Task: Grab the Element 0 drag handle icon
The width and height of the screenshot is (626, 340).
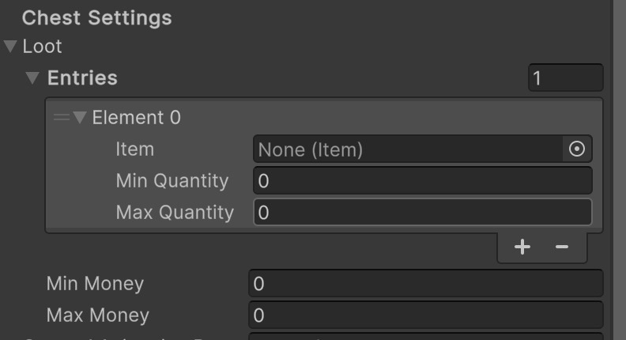Action: [x=61, y=118]
